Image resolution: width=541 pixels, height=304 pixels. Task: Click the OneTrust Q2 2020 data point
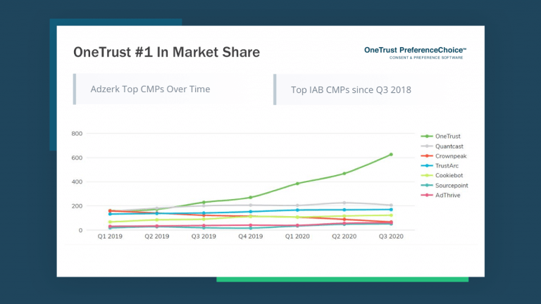coord(344,173)
